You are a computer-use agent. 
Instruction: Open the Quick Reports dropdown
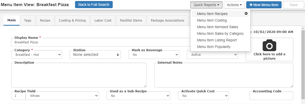207,5
